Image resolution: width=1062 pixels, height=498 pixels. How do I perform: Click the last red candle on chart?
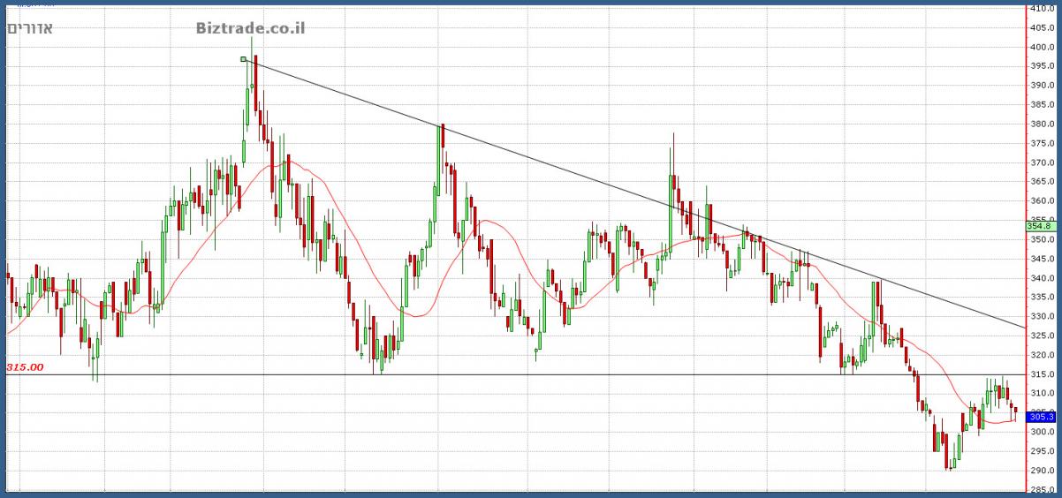click(x=1016, y=410)
